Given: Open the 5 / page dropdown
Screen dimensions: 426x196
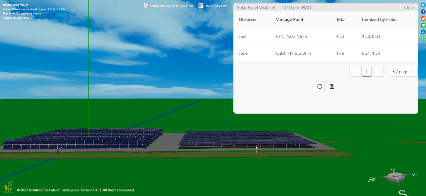Looking at the screenshot, I should pos(403,72).
